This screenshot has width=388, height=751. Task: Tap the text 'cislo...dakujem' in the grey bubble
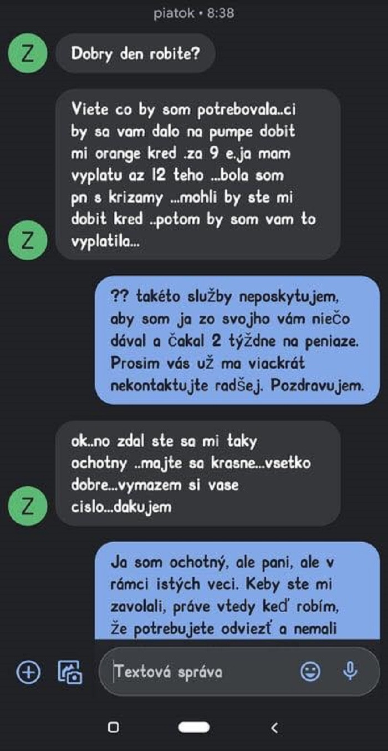122,507
